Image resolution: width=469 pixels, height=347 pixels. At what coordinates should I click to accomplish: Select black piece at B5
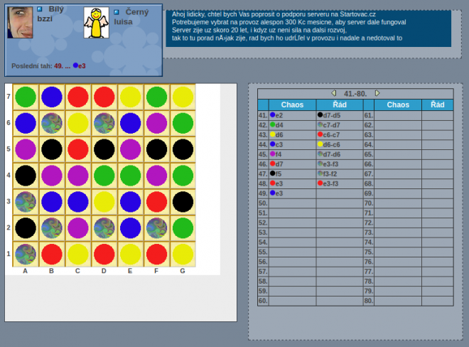(x=52, y=149)
